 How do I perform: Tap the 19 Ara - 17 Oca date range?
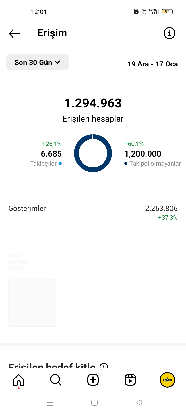[x=153, y=64]
